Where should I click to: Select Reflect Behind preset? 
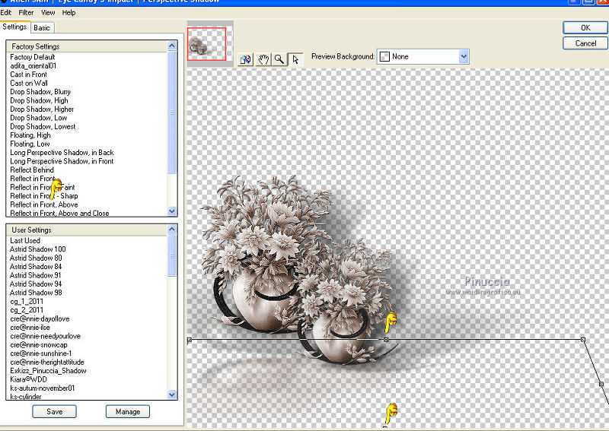pyautogui.click(x=32, y=170)
